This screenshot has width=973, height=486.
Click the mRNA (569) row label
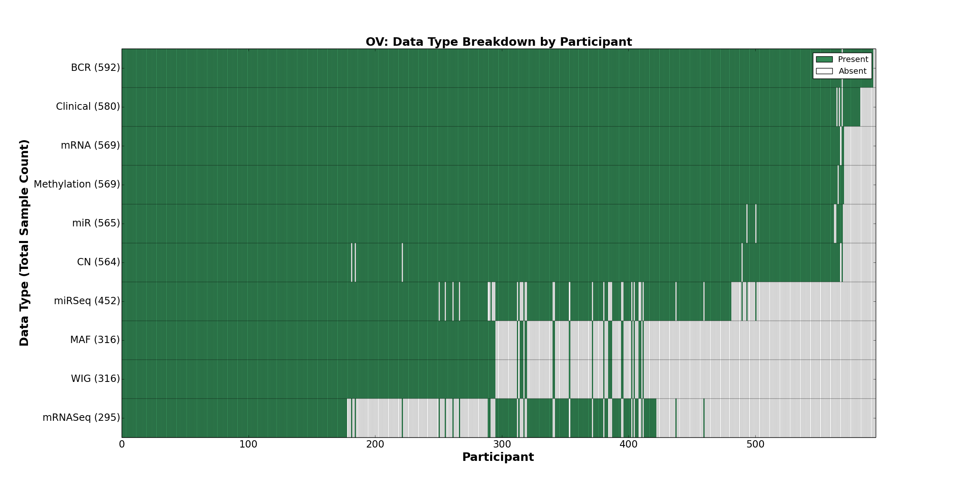click(90, 145)
